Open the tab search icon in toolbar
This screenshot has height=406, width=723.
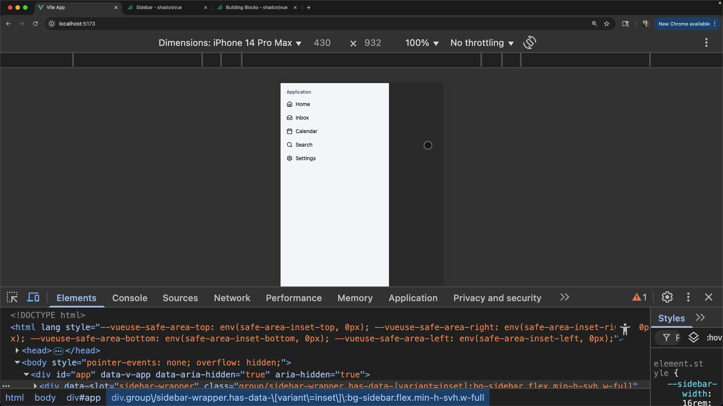(x=625, y=24)
